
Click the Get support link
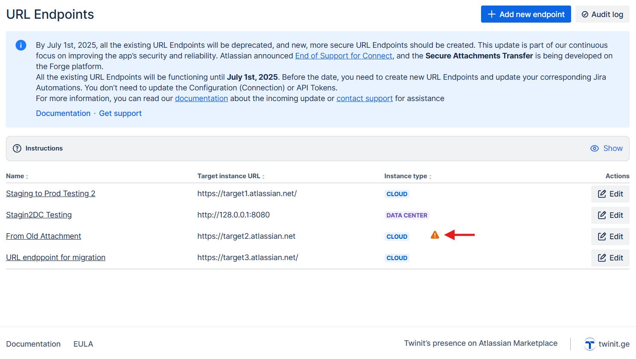[120, 113]
